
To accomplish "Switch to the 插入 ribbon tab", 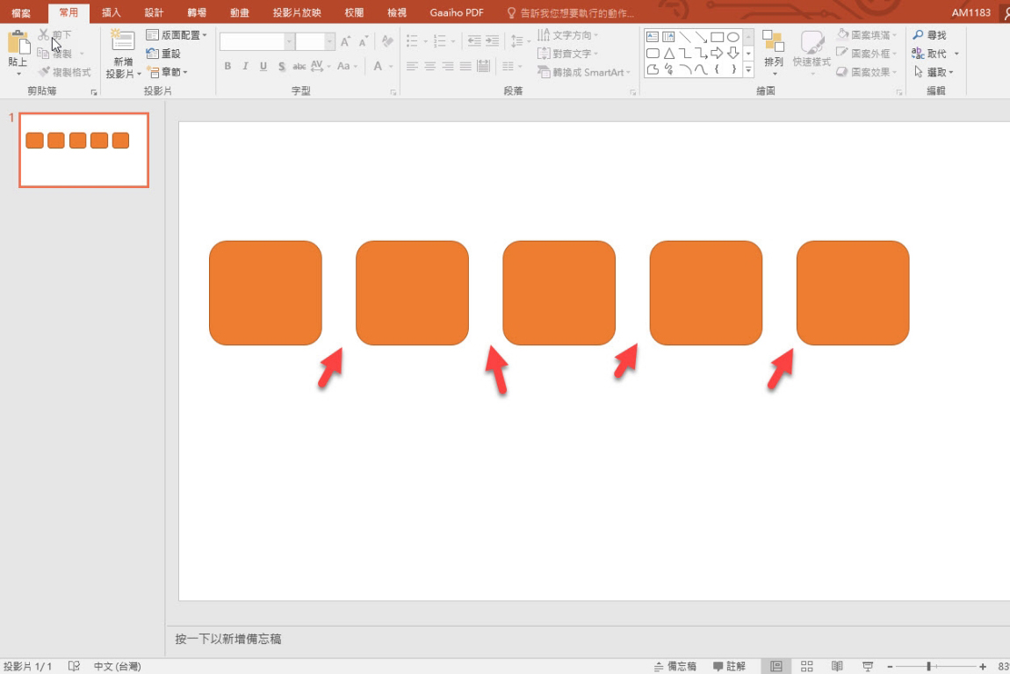I will 112,12.
